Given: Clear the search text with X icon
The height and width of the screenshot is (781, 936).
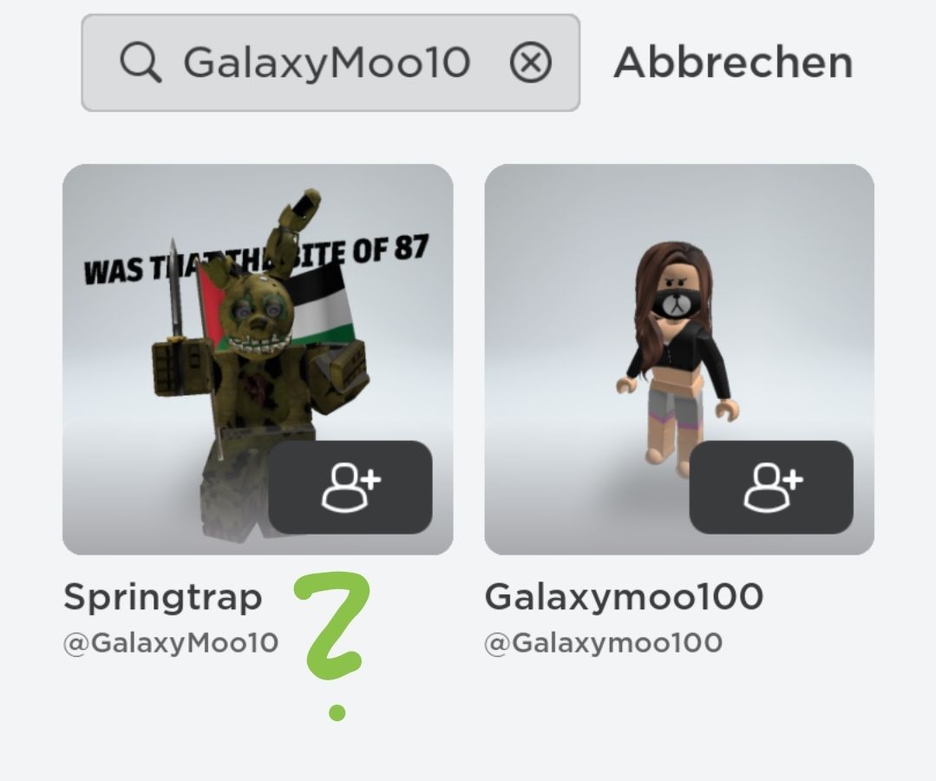Looking at the screenshot, I should point(530,62).
